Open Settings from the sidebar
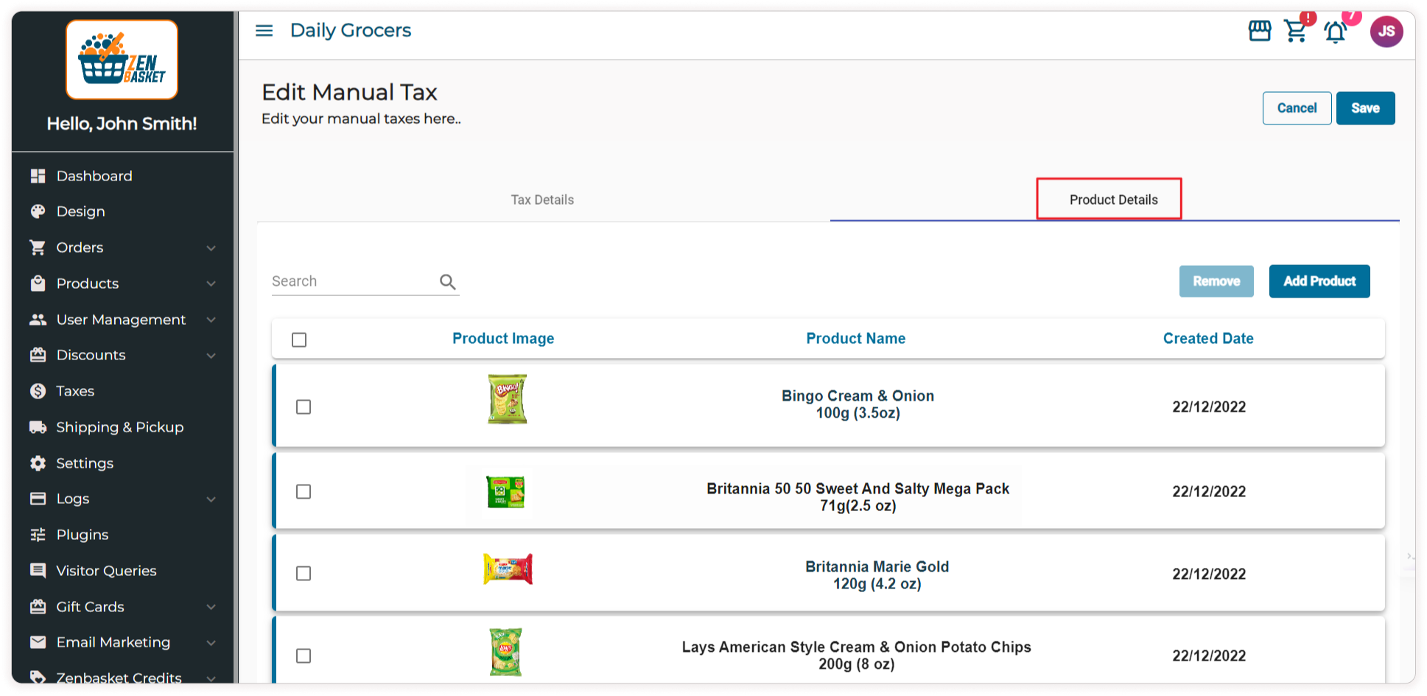Viewport: 1427px width, 696px height. click(85, 463)
